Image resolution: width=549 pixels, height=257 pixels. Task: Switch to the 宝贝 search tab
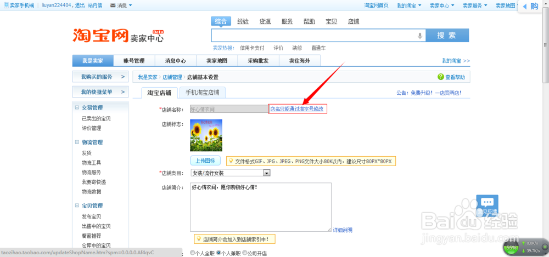[x=331, y=21]
